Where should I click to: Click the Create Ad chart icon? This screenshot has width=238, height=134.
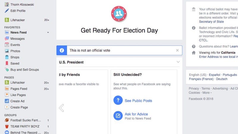pyautogui.click(x=7, y=101)
